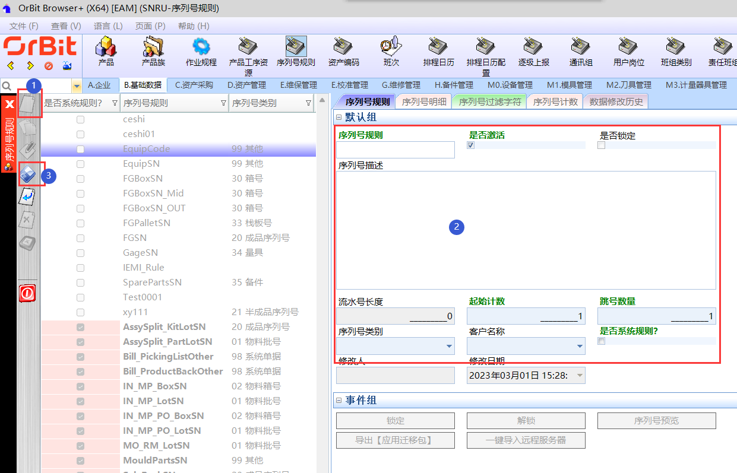Screen dimensions: 737x473
Task: Go forward with yellow right arrow
Action: coord(30,65)
